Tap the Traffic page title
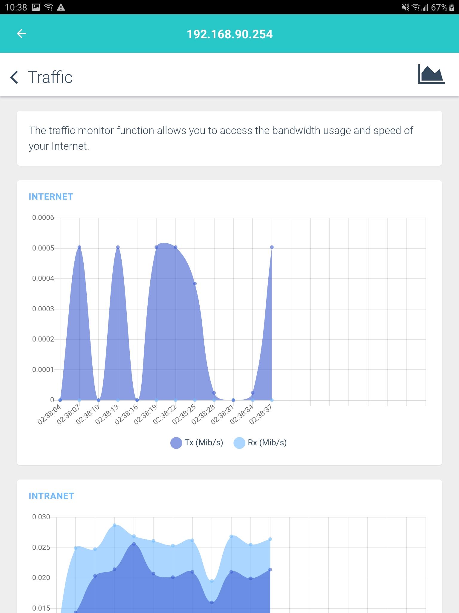Viewport: 459px width, 613px height. (x=50, y=77)
